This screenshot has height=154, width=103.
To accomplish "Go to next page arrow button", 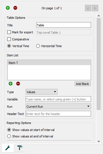I will click(x=95, y=8).
